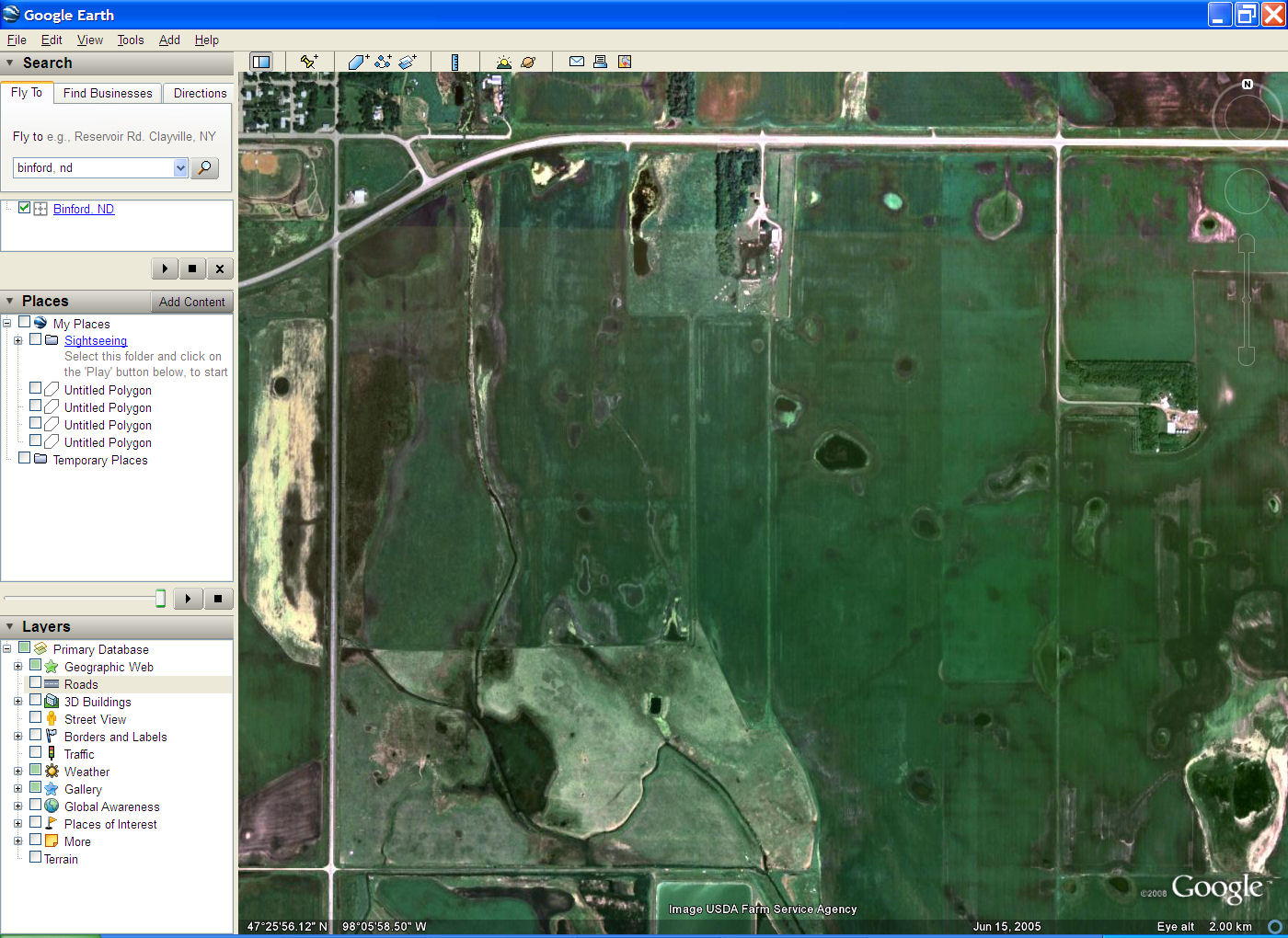Add a placemark with pushpin icon
Viewport: 1288px width, 938px height.
[x=309, y=62]
